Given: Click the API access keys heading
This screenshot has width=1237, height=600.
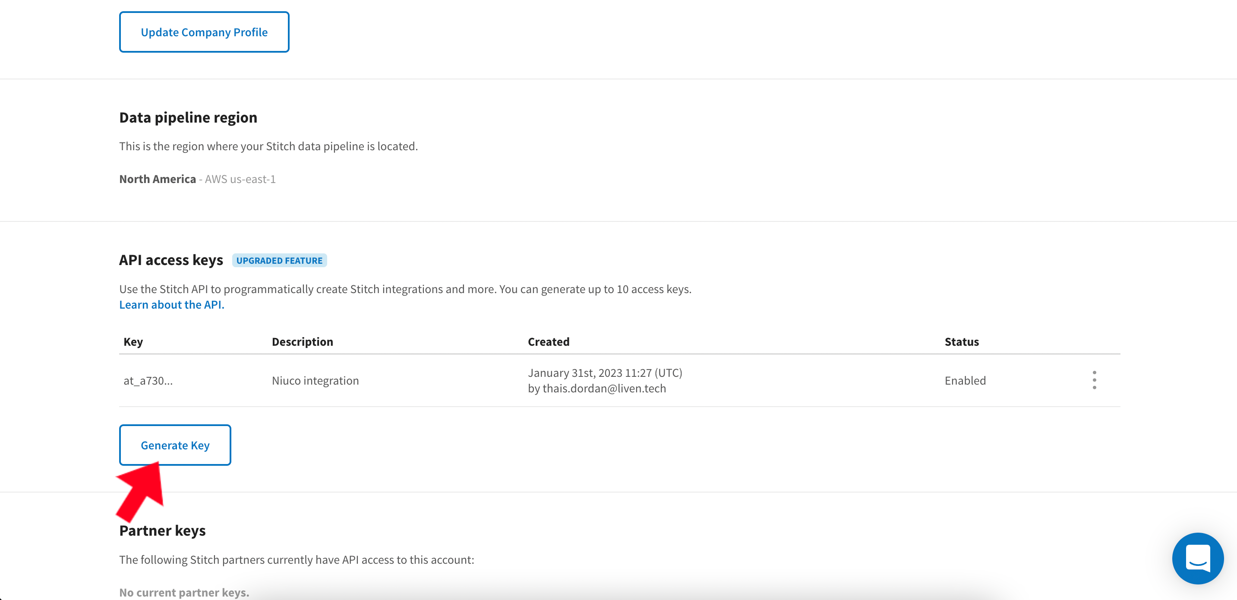Looking at the screenshot, I should click(x=171, y=260).
